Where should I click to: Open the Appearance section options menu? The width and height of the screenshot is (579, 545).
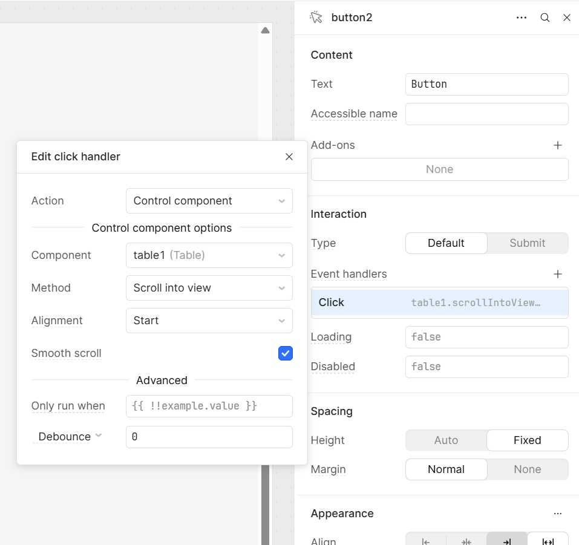(558, 514)
